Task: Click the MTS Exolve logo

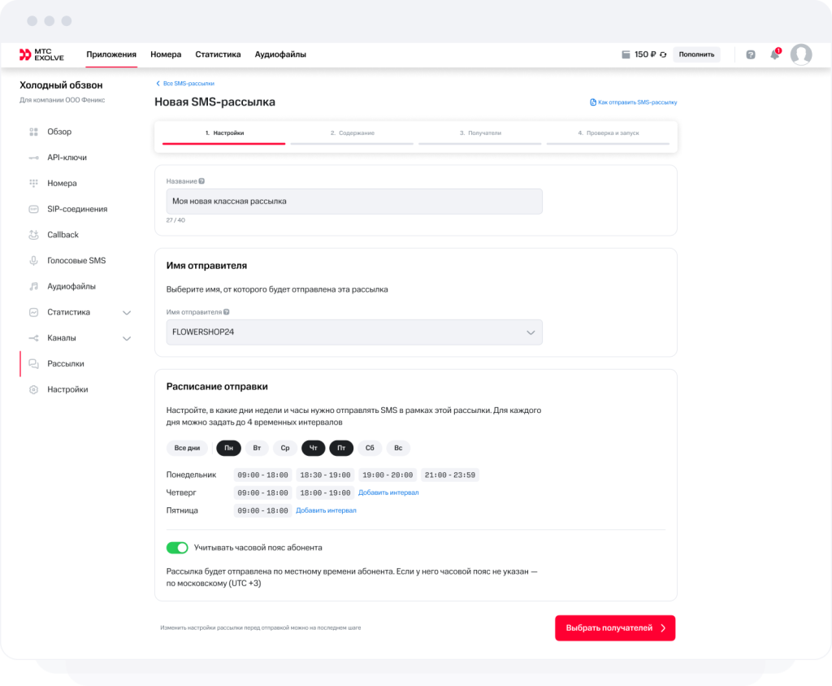Action: tap(41, 54)
